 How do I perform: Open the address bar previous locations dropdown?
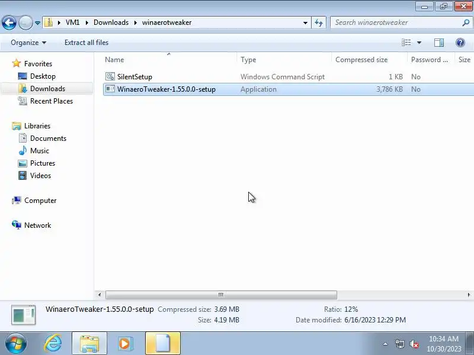(305, 22)
